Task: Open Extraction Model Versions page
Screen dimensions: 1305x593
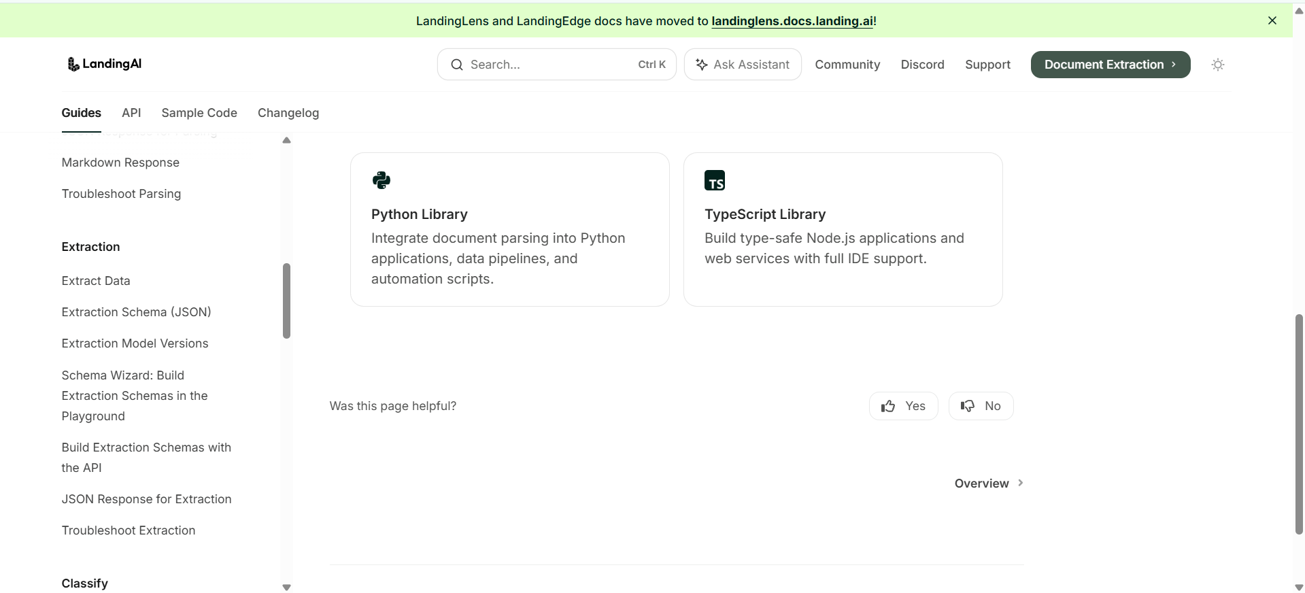Action: tap(135, 343)
